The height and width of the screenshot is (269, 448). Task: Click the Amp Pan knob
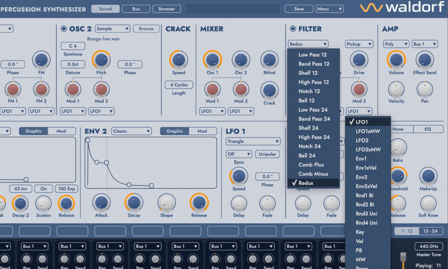(424, 89)
